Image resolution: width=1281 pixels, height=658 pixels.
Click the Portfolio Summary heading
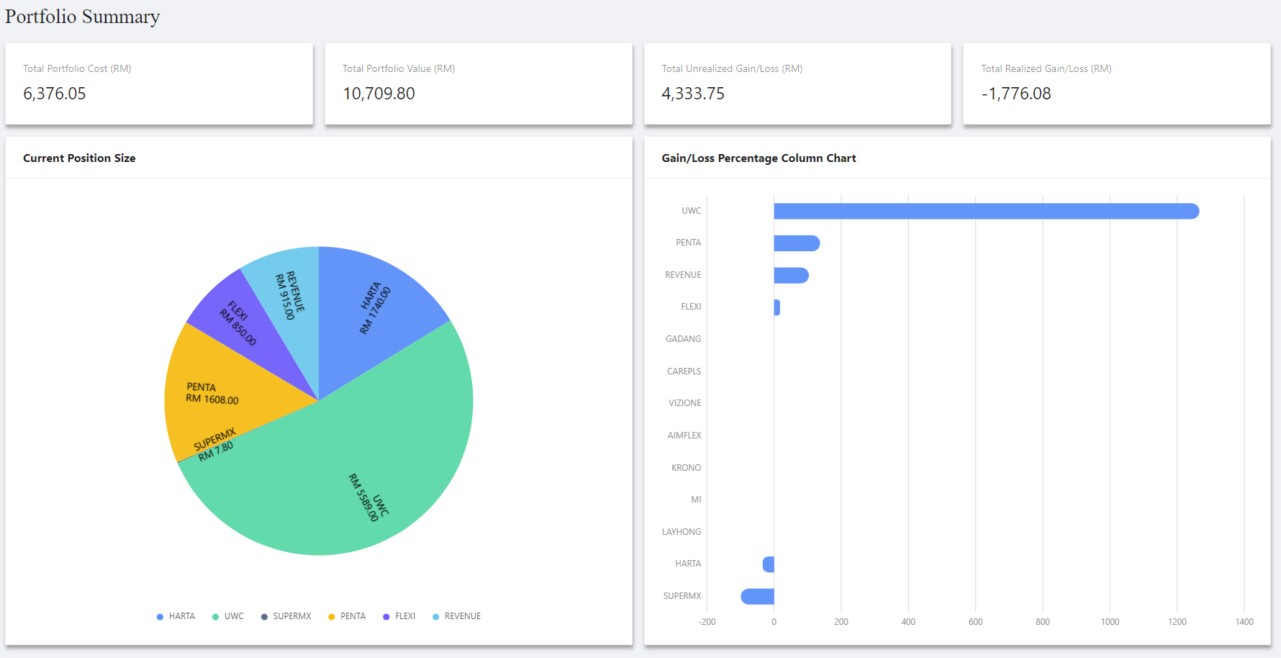click(x=83, y=17)
